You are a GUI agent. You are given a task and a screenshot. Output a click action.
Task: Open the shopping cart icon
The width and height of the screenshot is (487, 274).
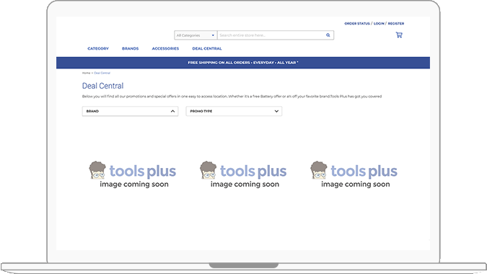coord(399,35)
